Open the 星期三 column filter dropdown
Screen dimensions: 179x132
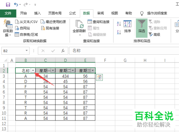click(x=93, y=70)
